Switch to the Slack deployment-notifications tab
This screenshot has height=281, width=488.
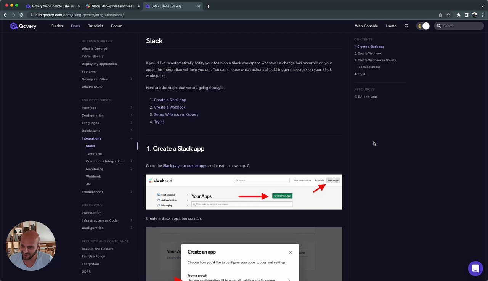point(114,6)
